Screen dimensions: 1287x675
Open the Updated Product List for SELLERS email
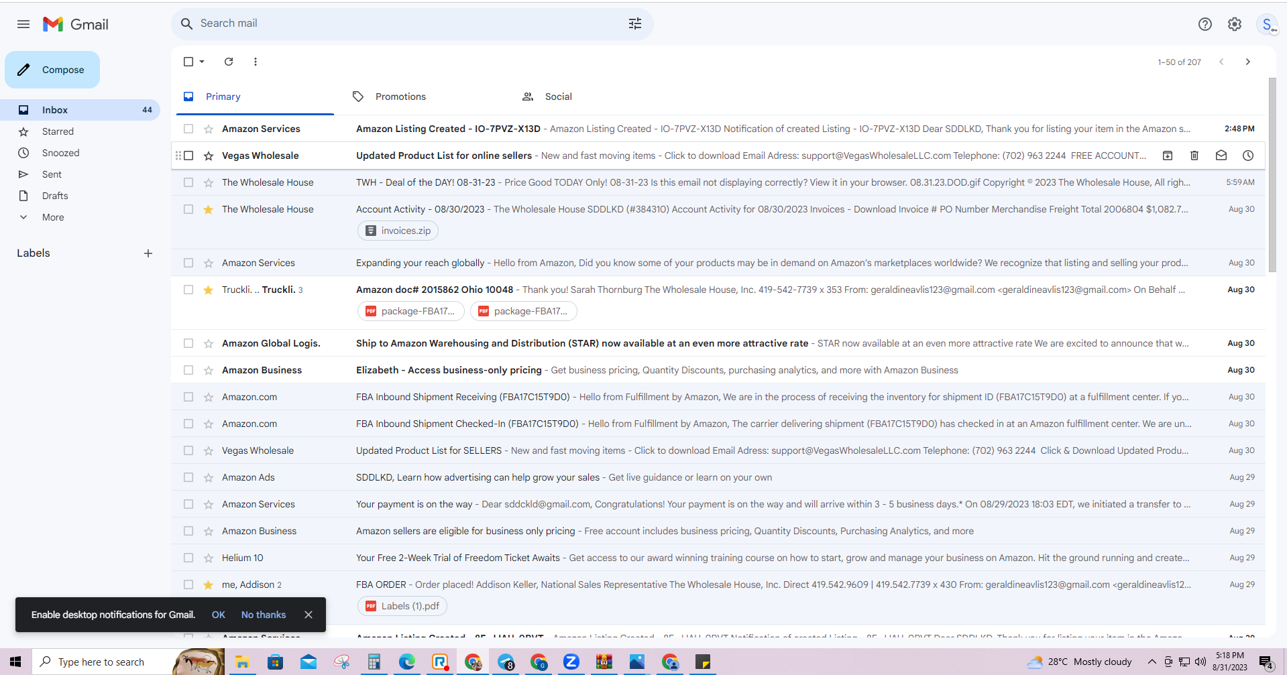pyautogui.click(x=718, y=450)
